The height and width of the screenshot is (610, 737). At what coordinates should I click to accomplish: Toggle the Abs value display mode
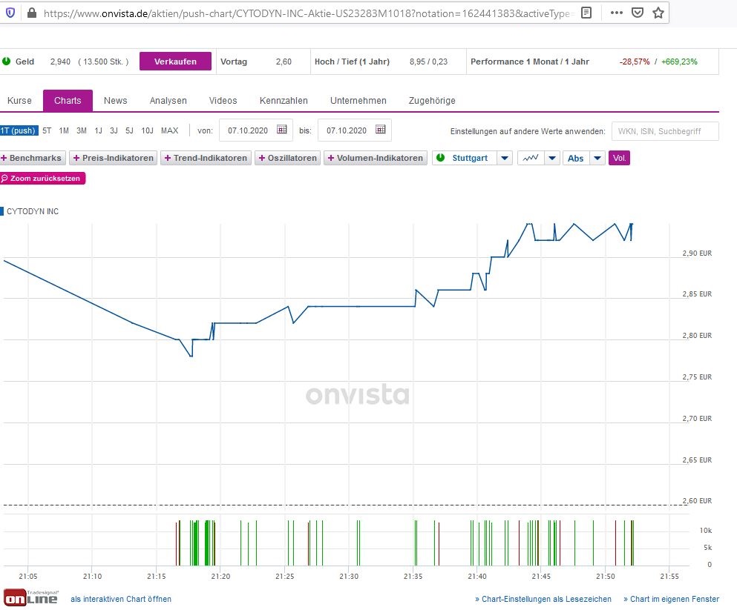click(574, 158)
